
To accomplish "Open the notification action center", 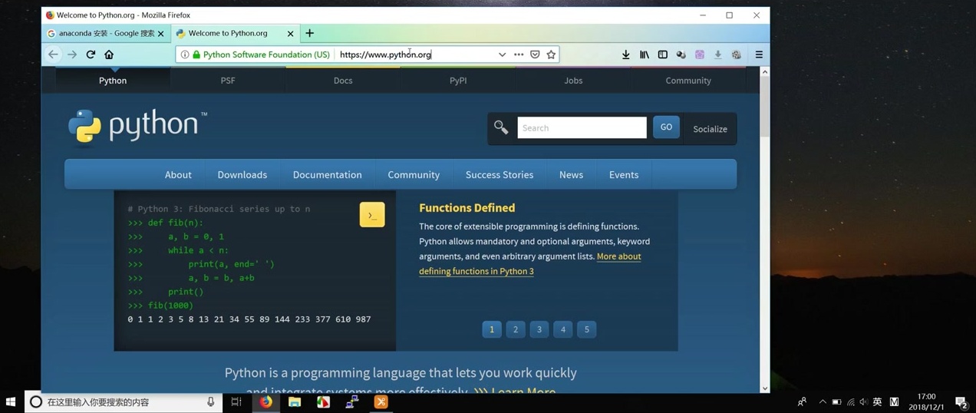I will coord(961,401).
